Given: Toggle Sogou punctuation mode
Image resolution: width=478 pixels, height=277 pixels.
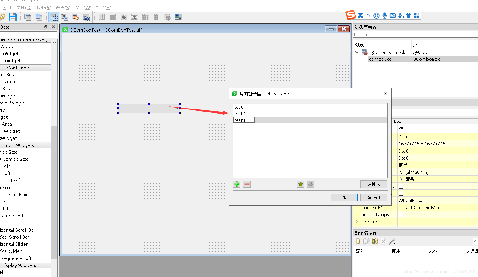Looking at the screenshot, I should pos(369,16).
